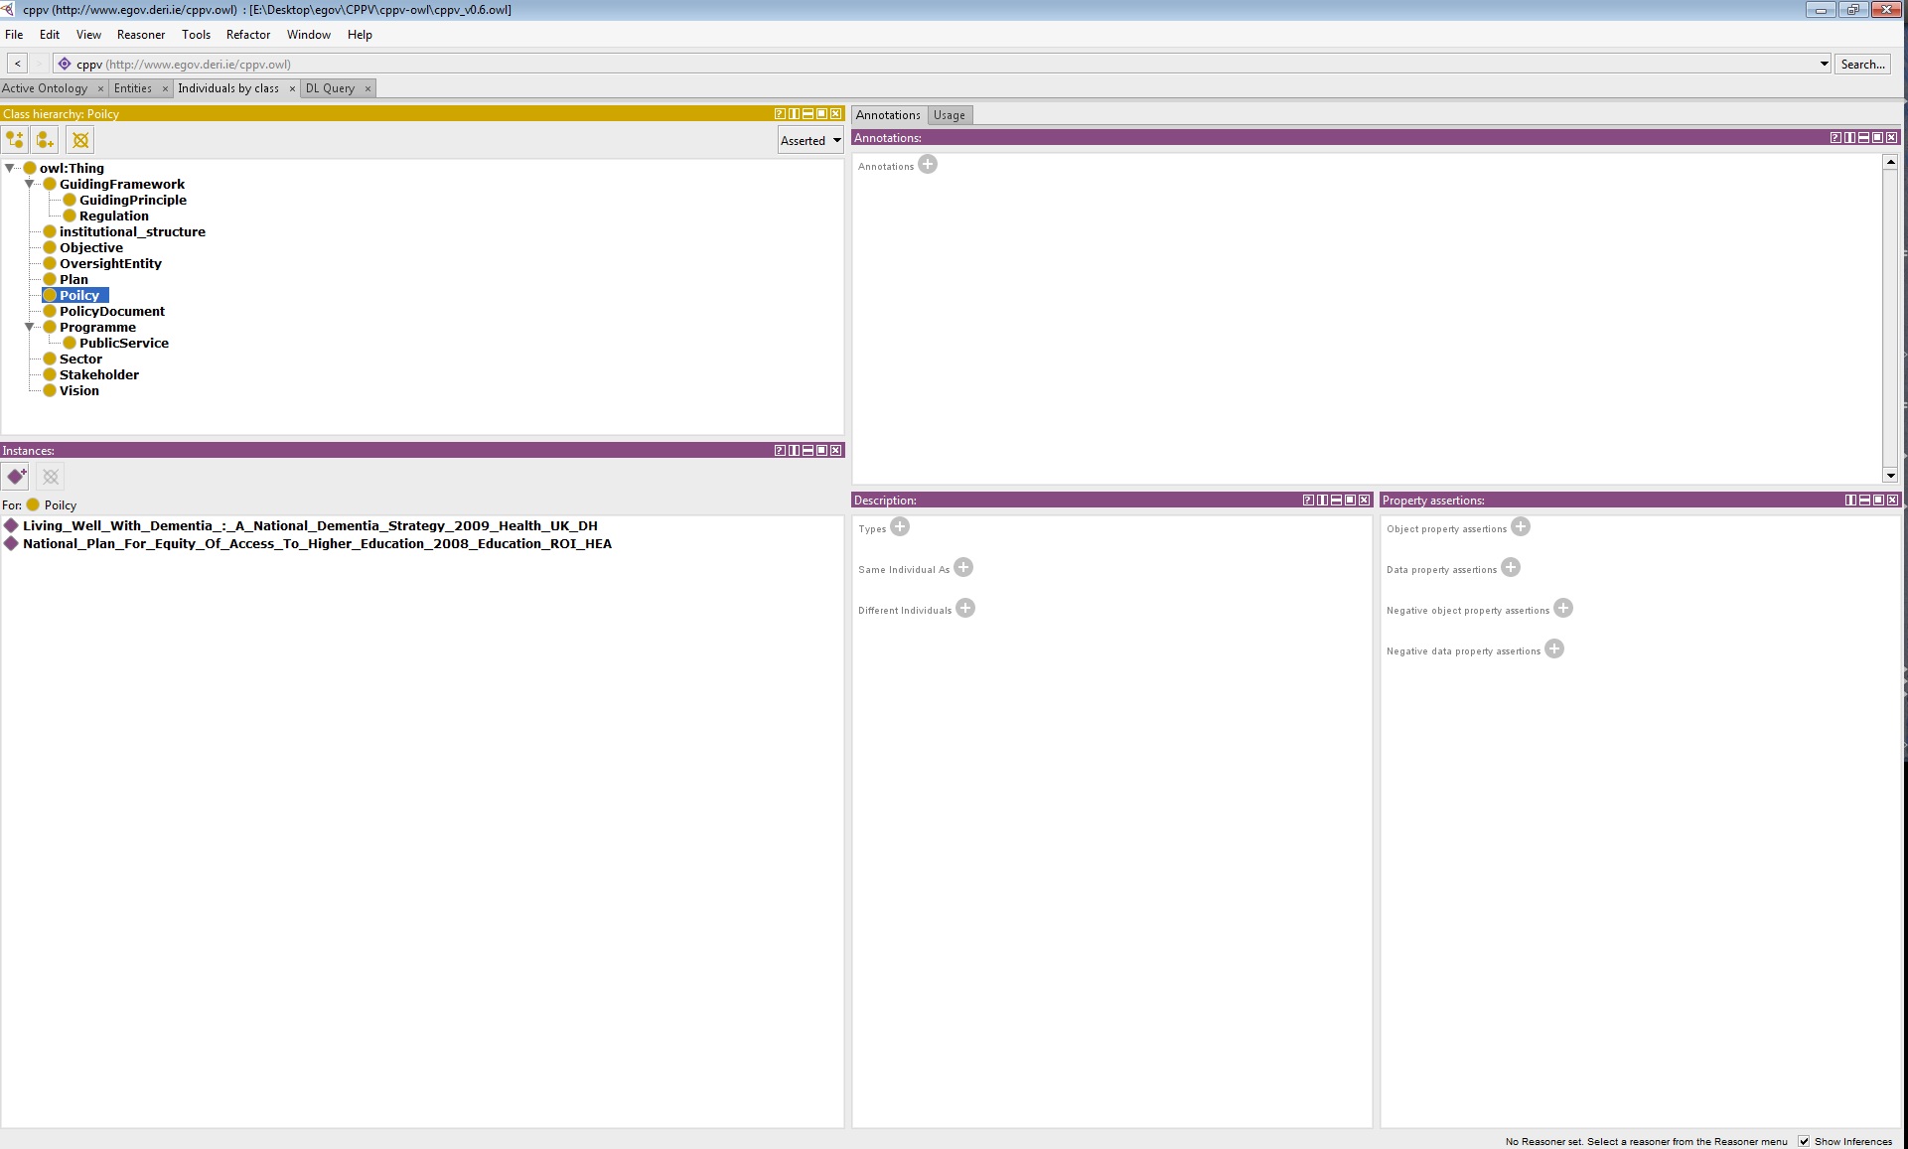1908x1149 pixels.
Task: Click Annotations panel scrollbar down arrow
Action: [1890, 476]
